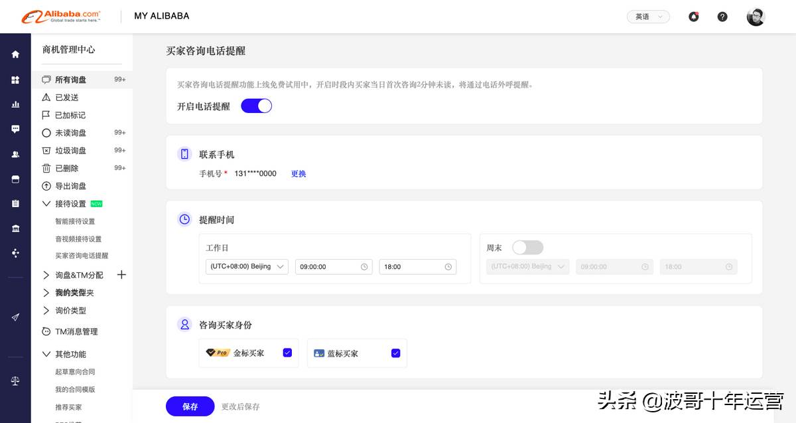Click the MY ALIBABA header title

coord(162,16)
